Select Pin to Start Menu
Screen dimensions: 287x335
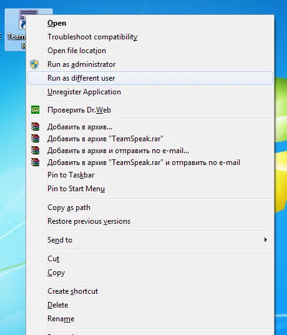[x=150, y=189]
